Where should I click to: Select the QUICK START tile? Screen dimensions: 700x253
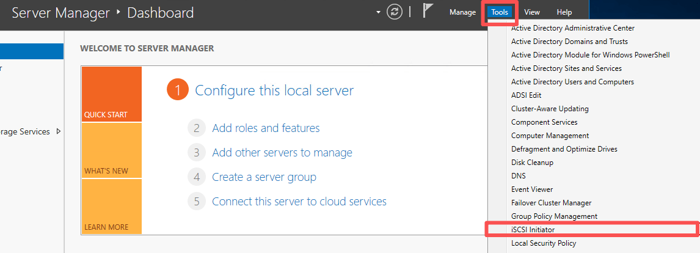point(112,94)
